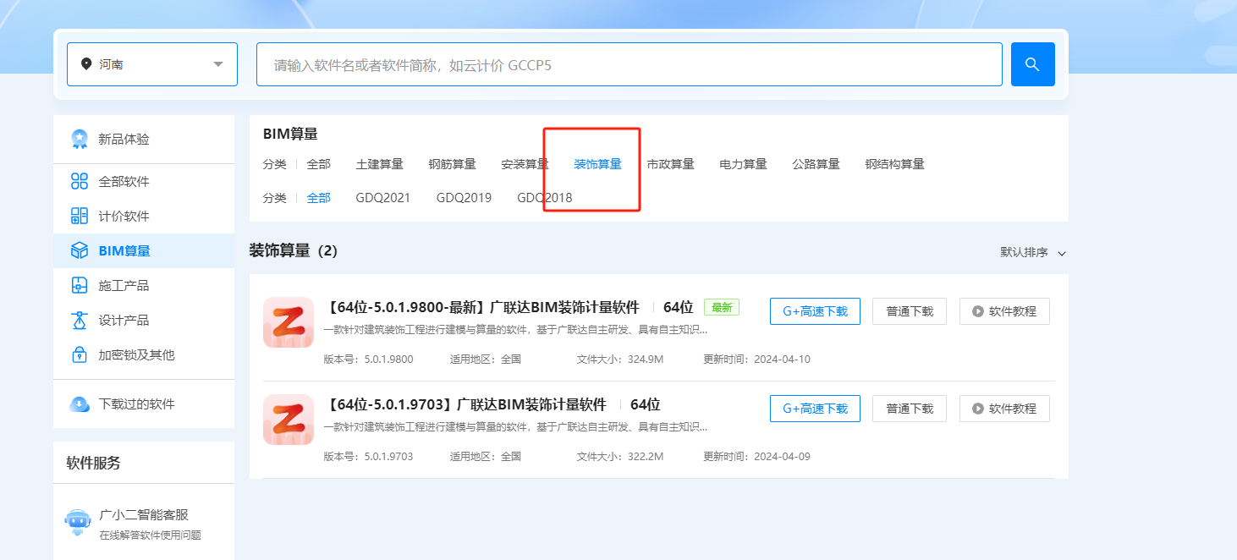Click the 全部软件 grid icon
The width and height of the screenshot is (1237, 560).
80,181
